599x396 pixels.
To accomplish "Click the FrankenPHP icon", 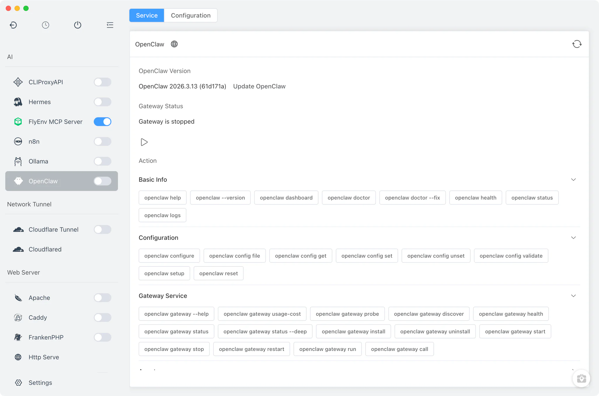I will coord(18,337).
